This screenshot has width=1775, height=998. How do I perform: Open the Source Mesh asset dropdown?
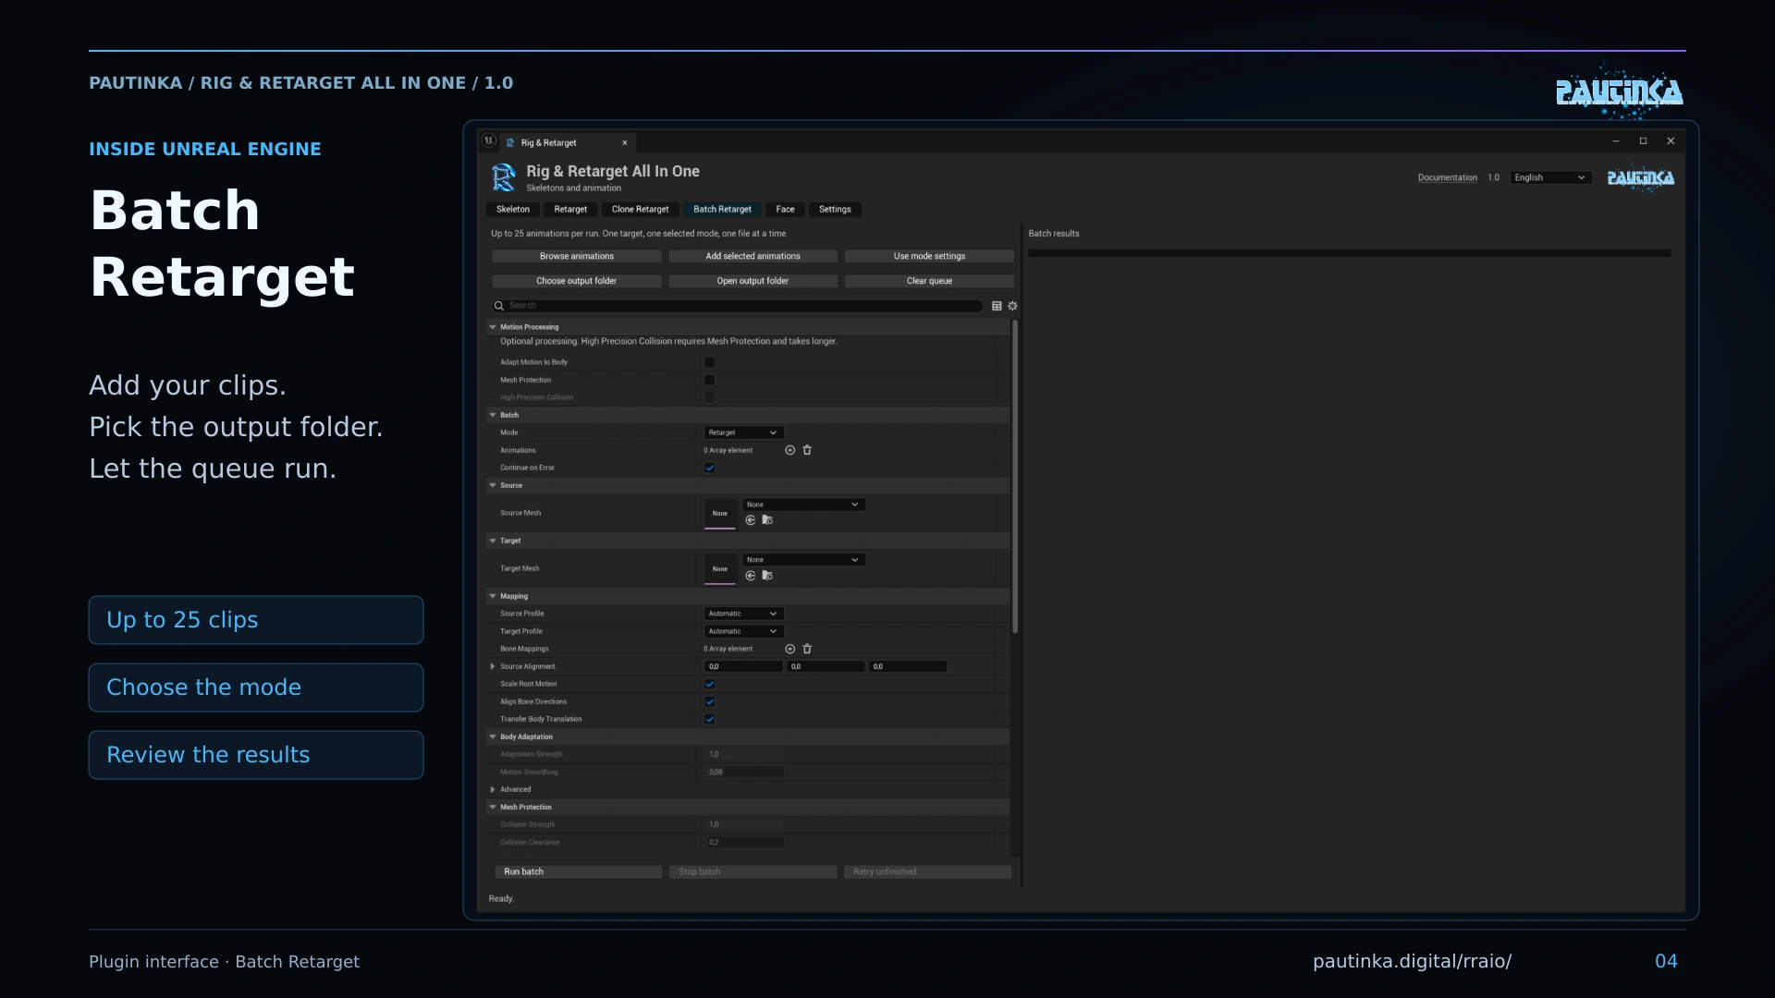[803, 505]
